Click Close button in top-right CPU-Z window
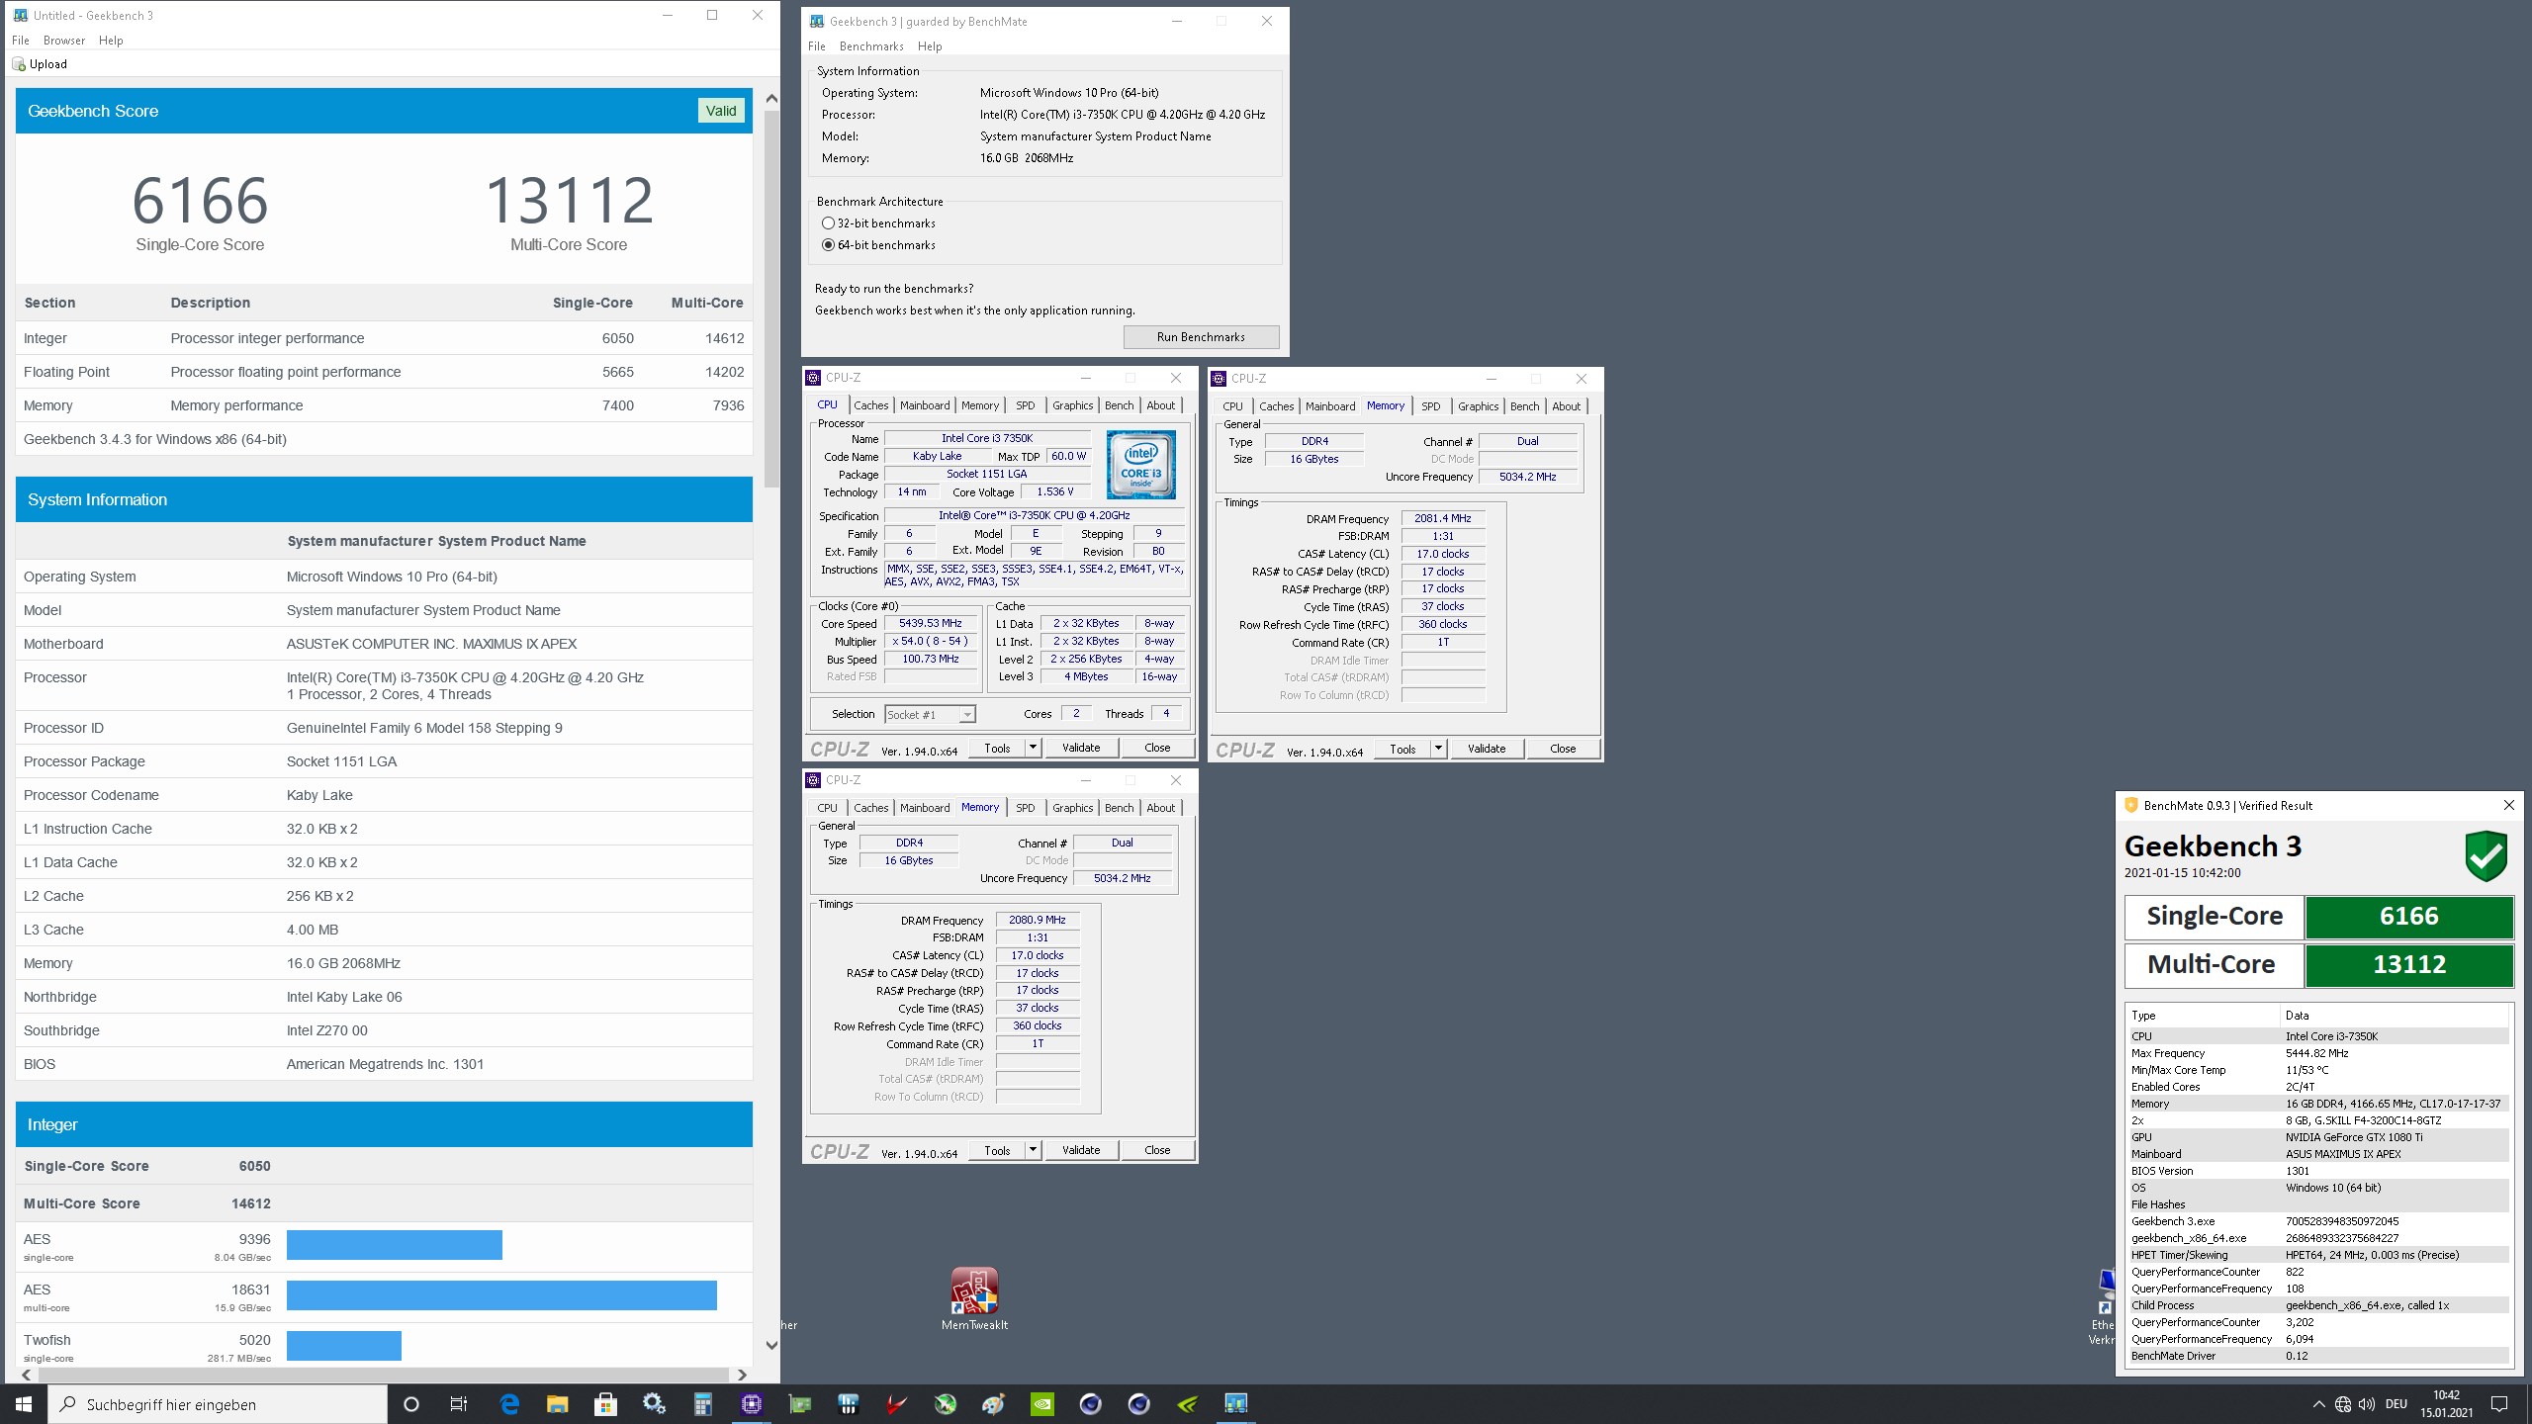Screen dimensions: 2532x1424 coord(1563,749)
